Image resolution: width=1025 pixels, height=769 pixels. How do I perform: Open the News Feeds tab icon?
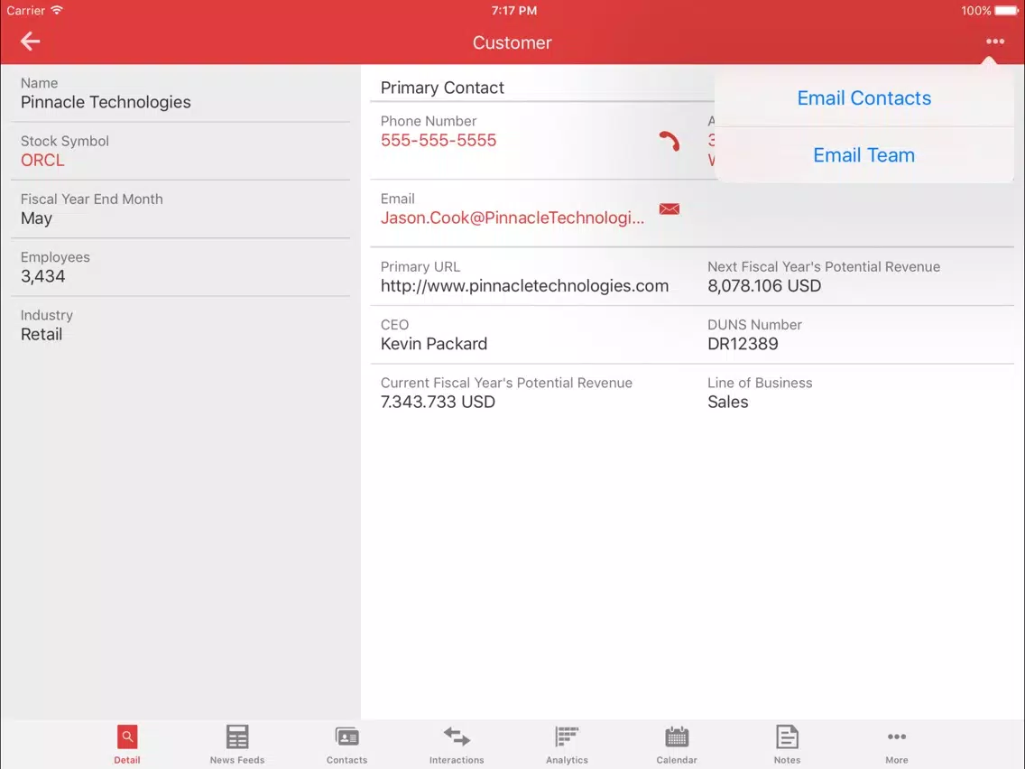point(237,737)
